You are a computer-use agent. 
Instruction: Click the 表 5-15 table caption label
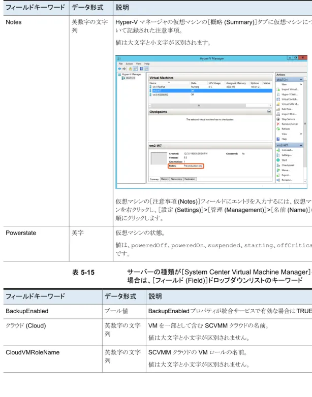click(83, 273)
